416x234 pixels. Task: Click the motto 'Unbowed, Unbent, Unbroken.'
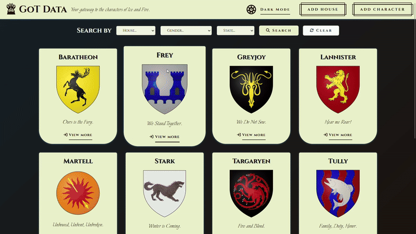click(x=78, y=225)
